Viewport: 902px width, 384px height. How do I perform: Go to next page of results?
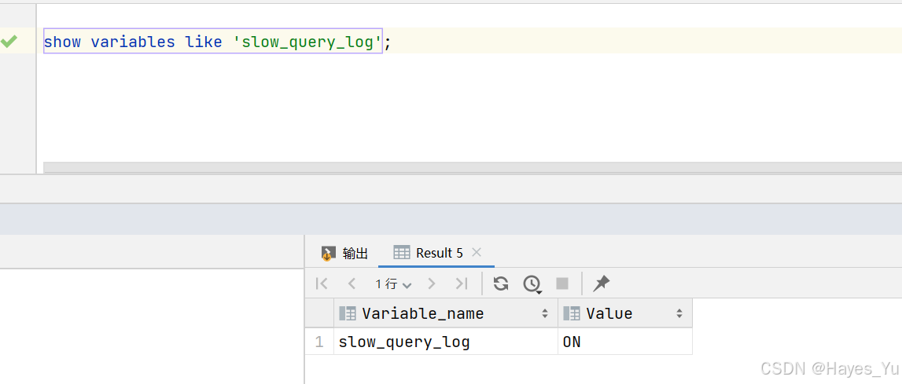tap(432, 283)
